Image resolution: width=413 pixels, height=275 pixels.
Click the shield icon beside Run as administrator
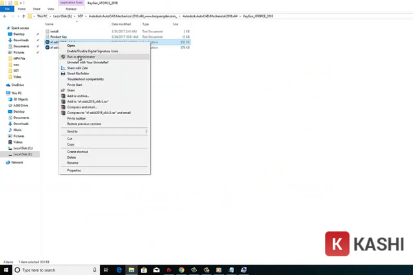click(x=63, y=56)
